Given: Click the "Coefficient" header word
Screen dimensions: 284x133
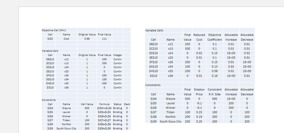Looking at the screenshot, I should click(x=215, y=40).
